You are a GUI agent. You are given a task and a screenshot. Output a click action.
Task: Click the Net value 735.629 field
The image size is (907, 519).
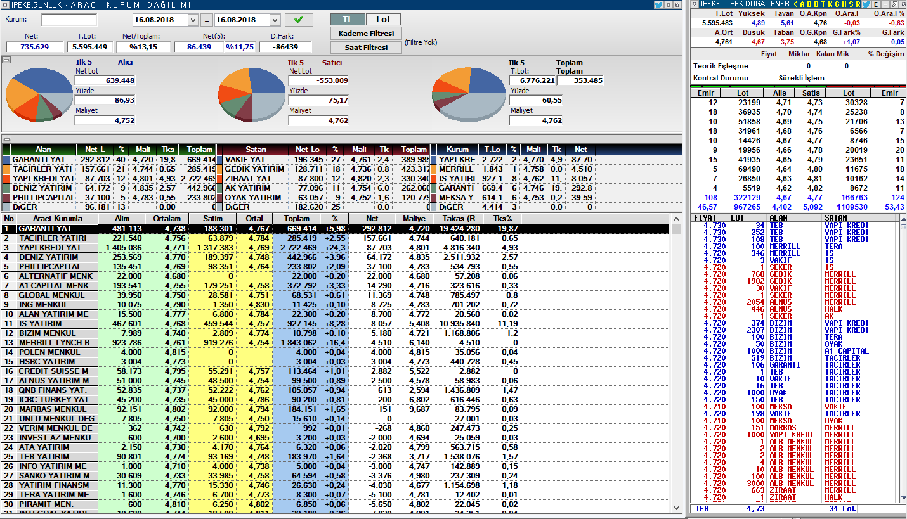[x=35, y=47]
